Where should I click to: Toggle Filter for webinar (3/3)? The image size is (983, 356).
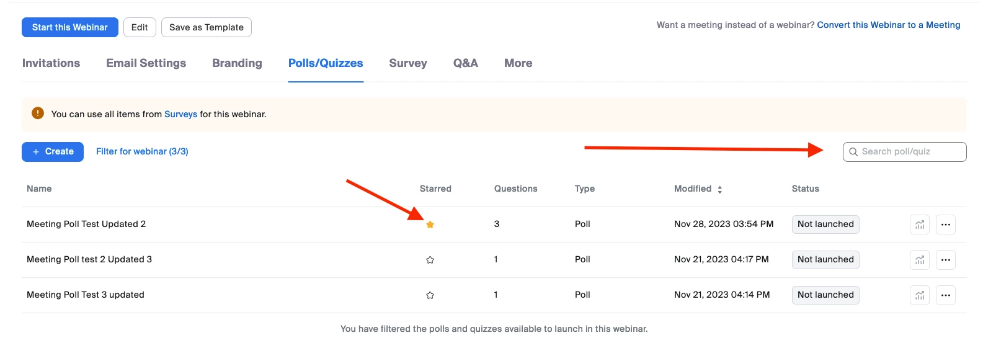[142, 151]
